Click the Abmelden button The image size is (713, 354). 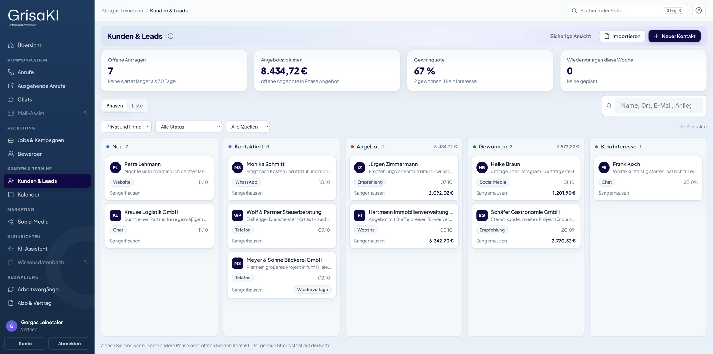pos(69,344)
